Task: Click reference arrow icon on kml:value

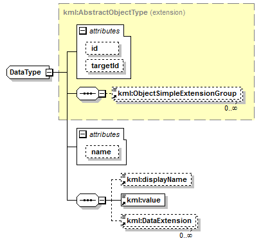Action: (x=123, y=203)
